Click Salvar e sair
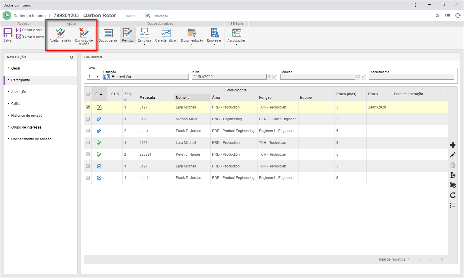Screen dimensions: 464x278 [29, 30]
